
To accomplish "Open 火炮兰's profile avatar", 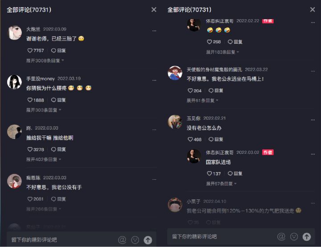I will 15,33.
